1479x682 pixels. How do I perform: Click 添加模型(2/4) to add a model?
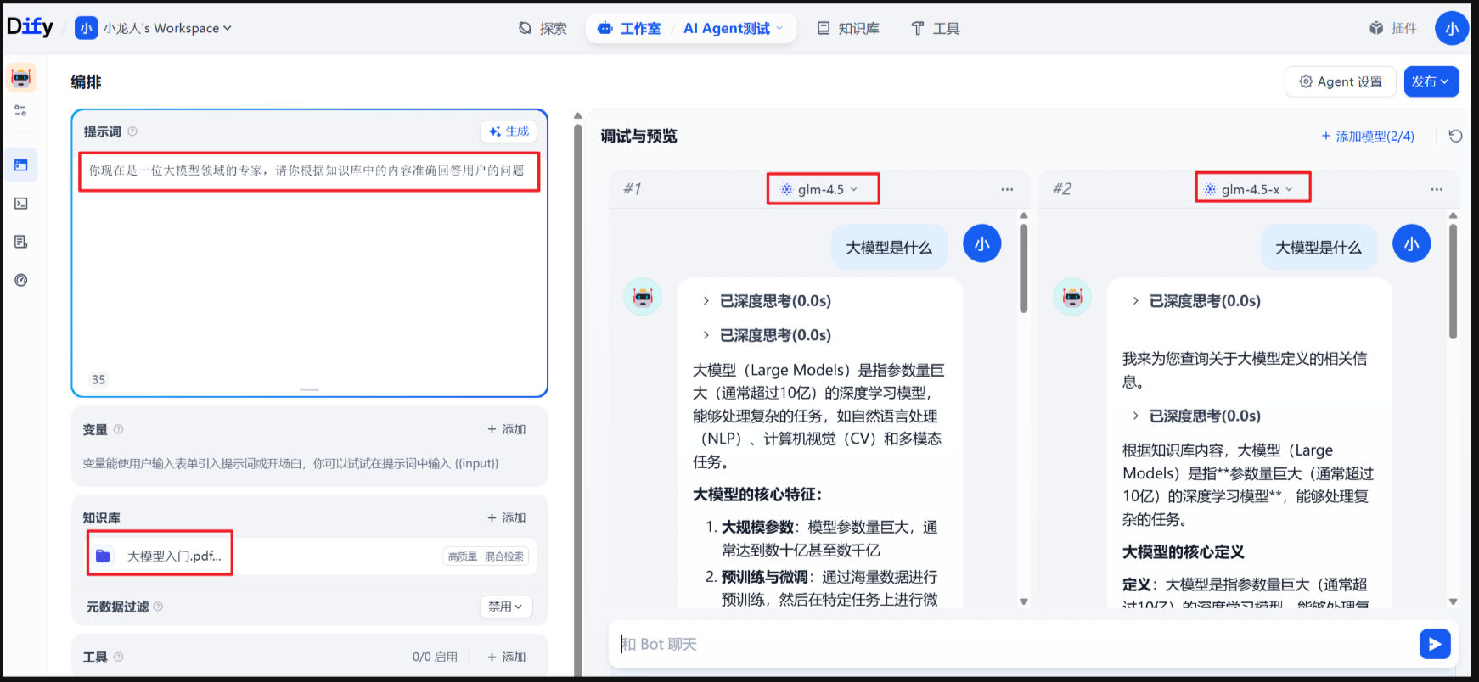point(1368,136)
